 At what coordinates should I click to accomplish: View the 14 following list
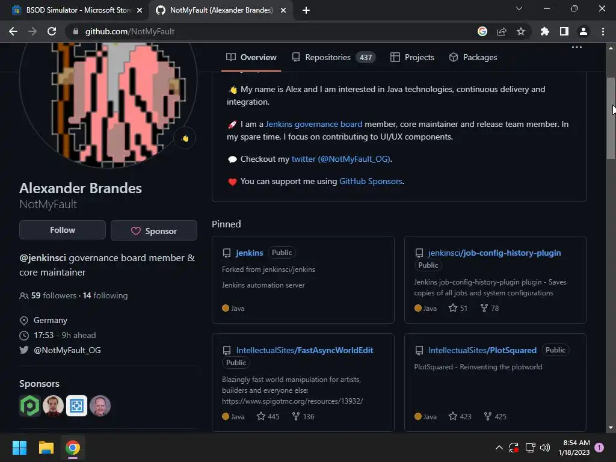click(105, 295)
